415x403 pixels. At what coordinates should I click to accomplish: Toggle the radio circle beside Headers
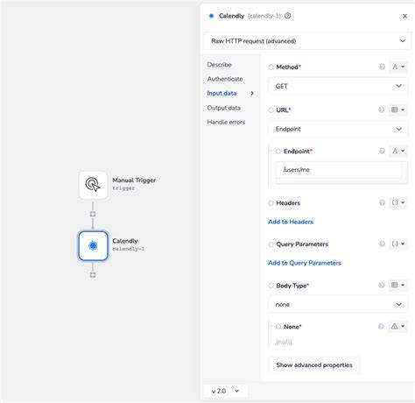coord(271,203)
